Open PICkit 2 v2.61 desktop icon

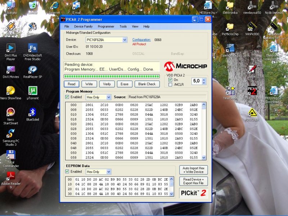click(x=252, y=93)
